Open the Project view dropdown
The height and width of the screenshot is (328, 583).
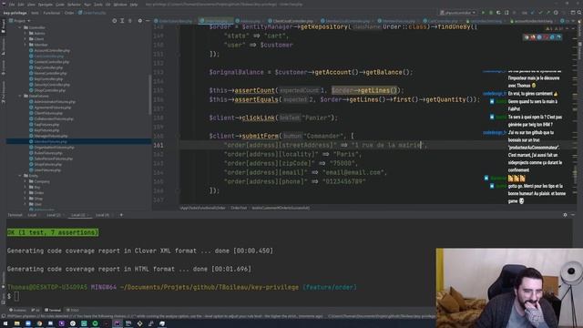pos(20,21)
